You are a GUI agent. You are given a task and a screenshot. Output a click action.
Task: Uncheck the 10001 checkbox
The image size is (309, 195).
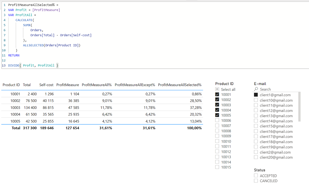(217, 94)
